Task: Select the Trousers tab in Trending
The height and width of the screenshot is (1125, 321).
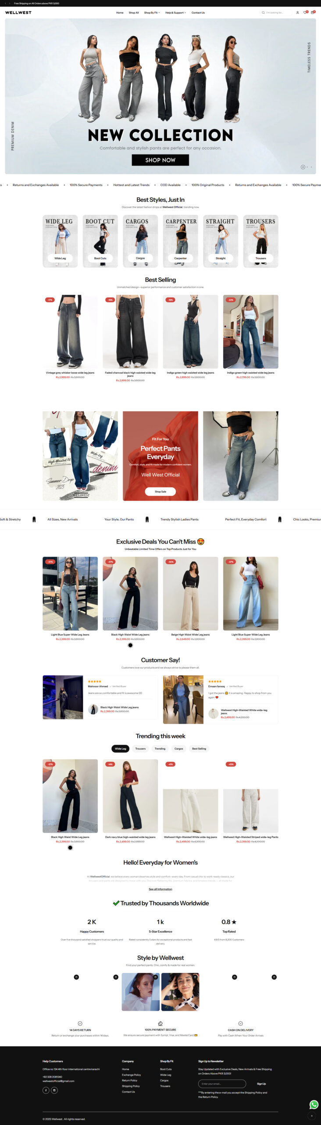Action: (140, 748)
